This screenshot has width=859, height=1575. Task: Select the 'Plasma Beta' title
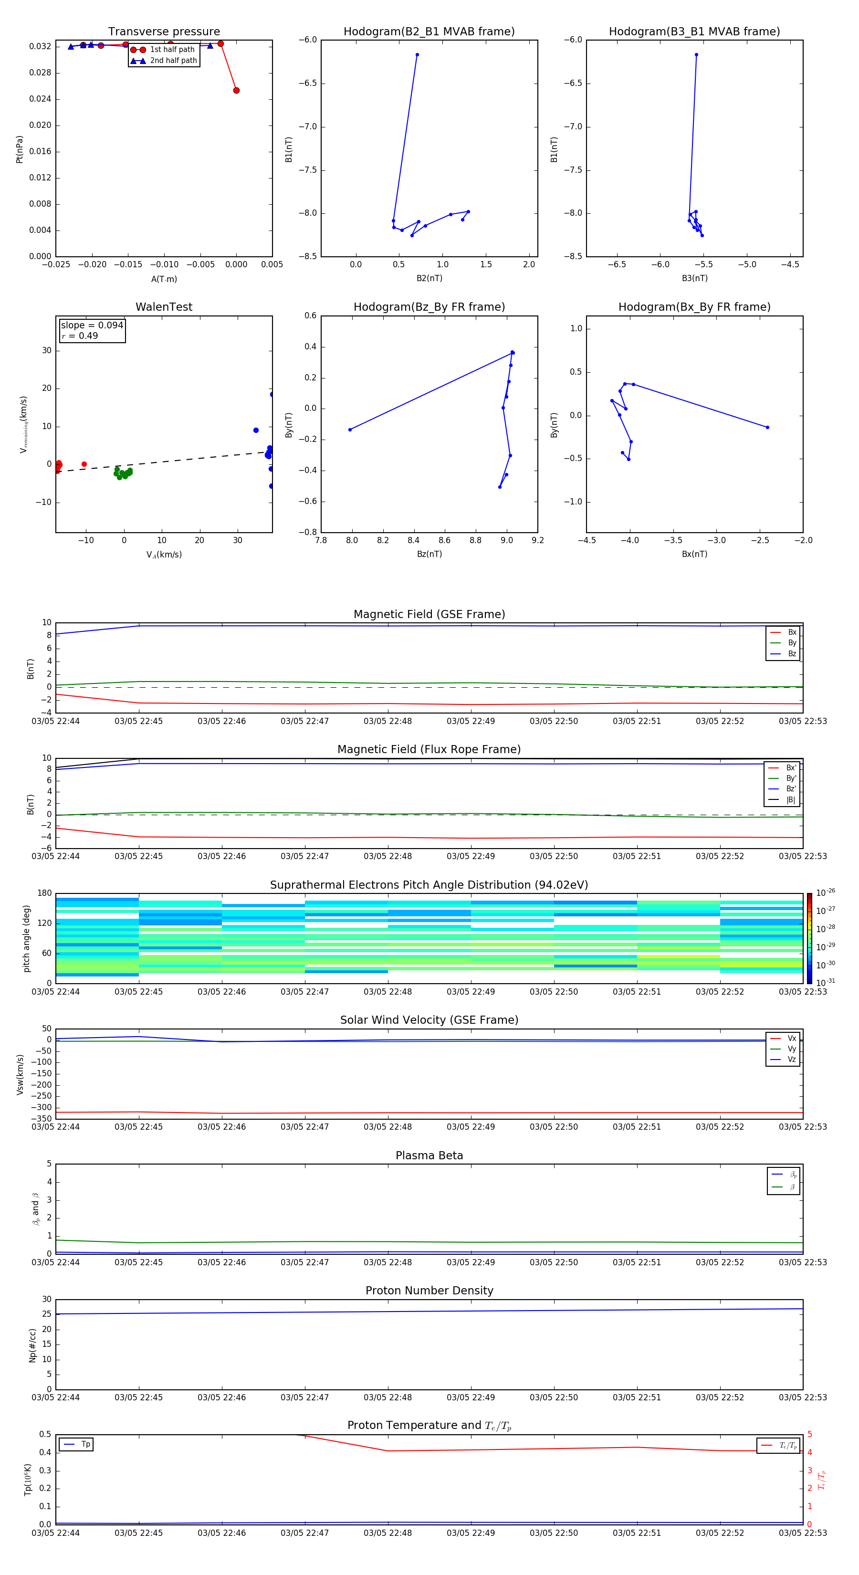(429, 1155)
